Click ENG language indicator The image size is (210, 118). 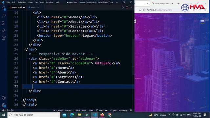click(189, 115)
